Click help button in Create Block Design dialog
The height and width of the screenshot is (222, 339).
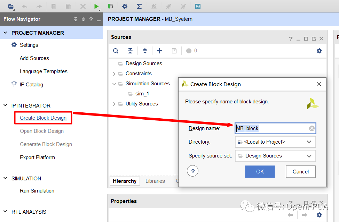tap(192, 171)
